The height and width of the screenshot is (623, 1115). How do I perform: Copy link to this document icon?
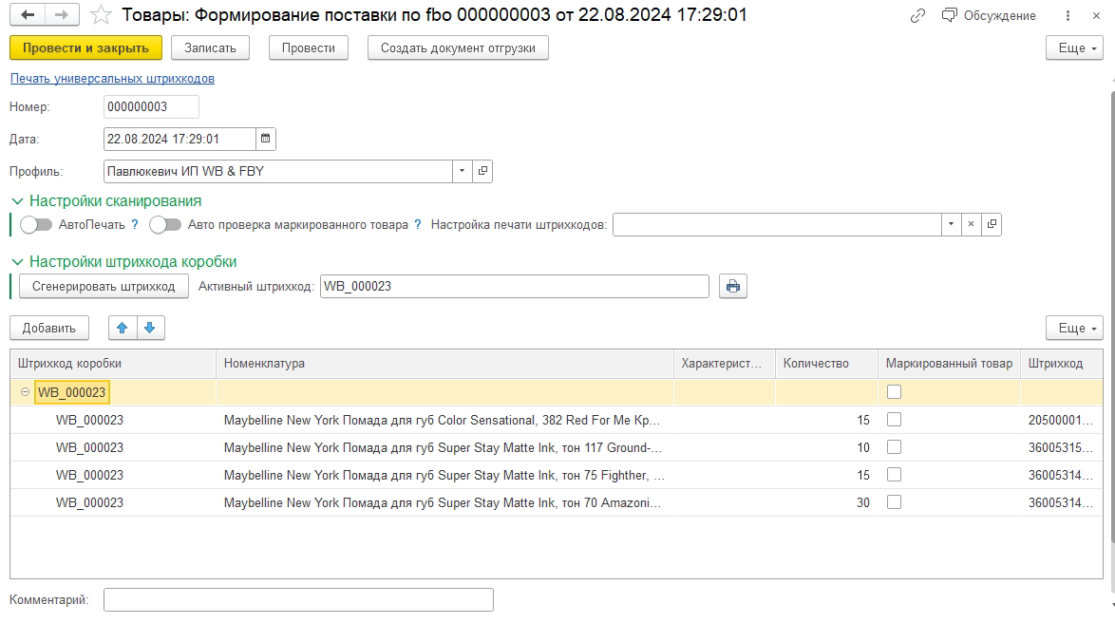[917, 15]
